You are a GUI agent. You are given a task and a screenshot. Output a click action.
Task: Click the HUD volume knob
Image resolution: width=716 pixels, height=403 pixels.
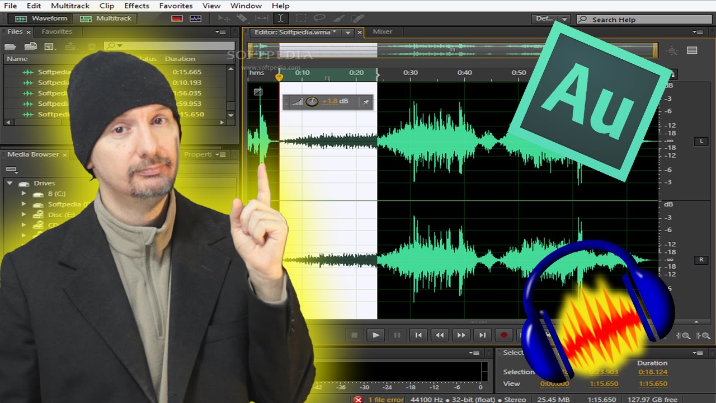312,101
